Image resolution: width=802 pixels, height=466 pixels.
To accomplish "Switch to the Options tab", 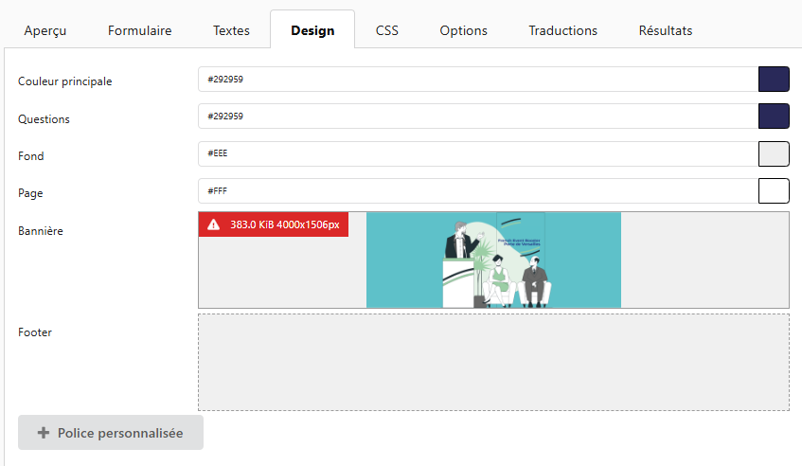I will tap(463, 30).
